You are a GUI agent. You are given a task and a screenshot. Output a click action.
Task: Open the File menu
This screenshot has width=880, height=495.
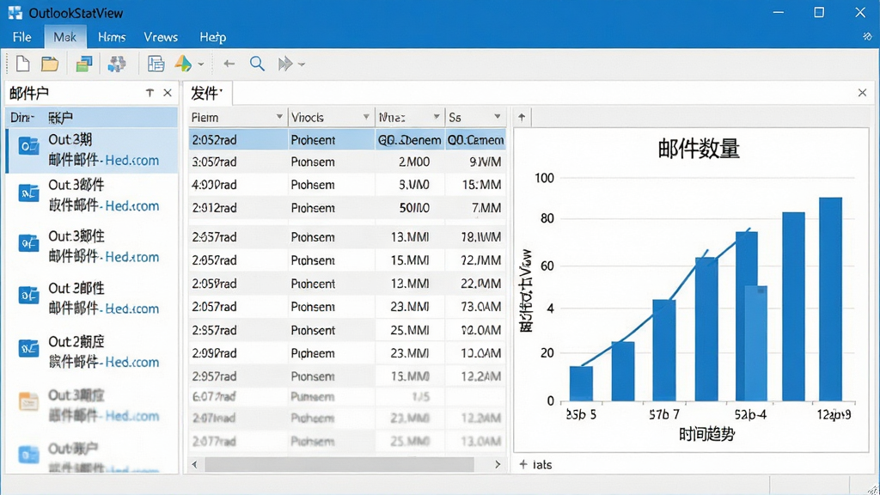click(x=21, y=37)
